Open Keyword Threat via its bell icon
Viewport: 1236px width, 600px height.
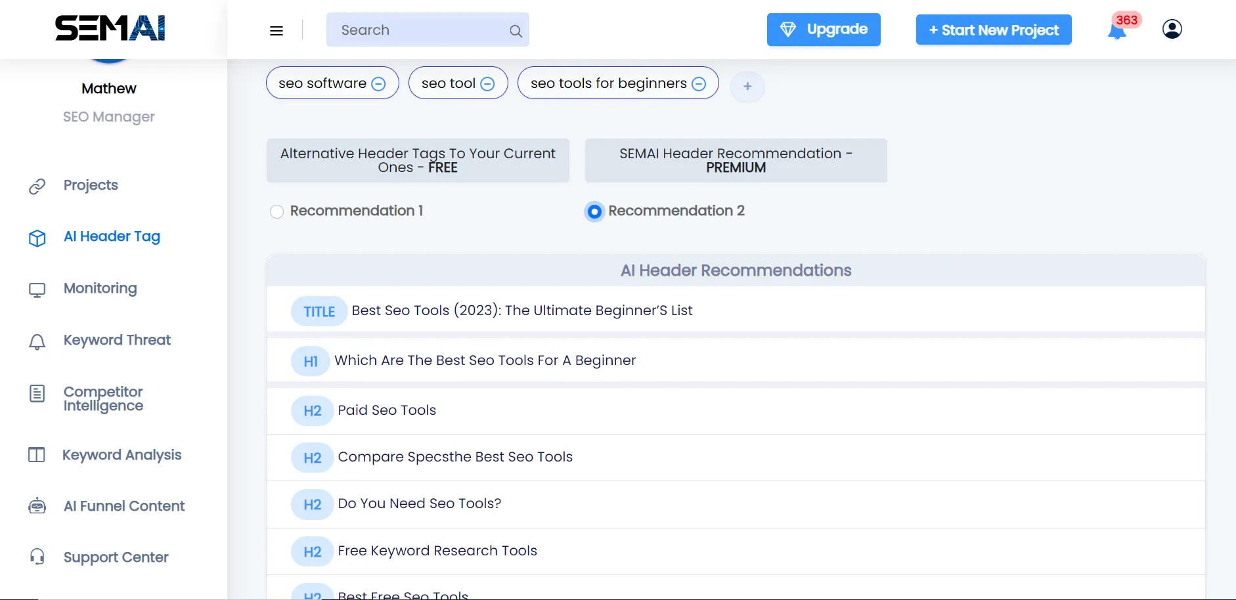point(37,341)
